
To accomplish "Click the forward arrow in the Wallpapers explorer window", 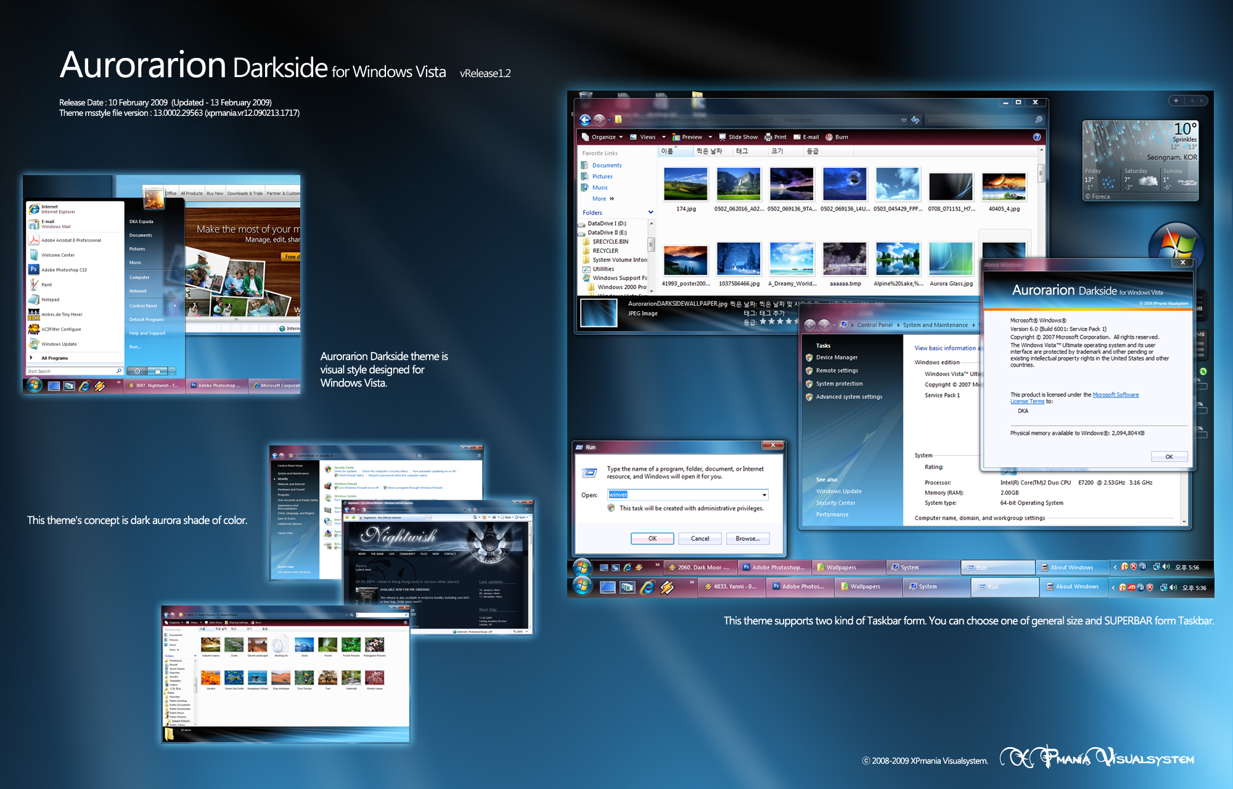I will (x=599, y=120).
